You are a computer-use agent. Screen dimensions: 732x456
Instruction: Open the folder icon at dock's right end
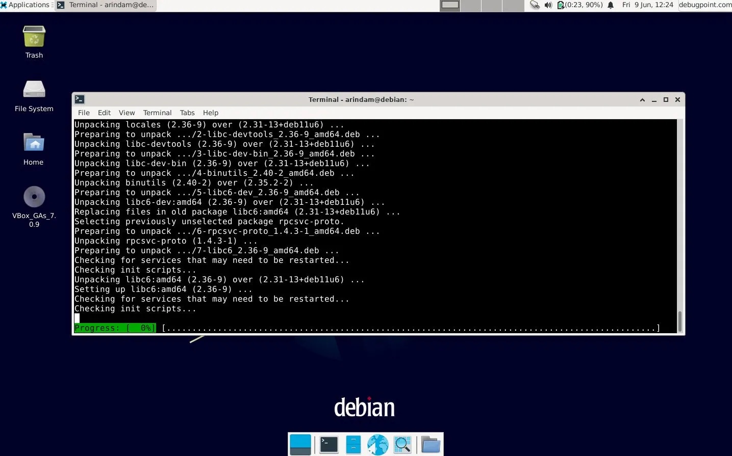pyautogui.click(x=431, y=444)
